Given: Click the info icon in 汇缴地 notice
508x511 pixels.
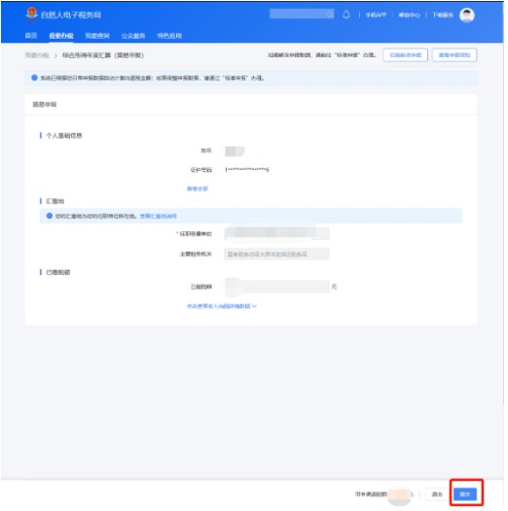Looking at the screenshot, I should pos(50,216).
